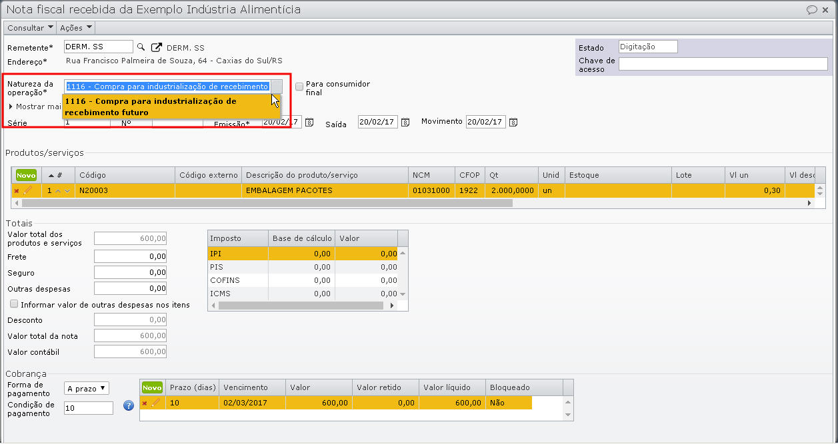This screenshot has width=838, height=444.
Task: Open search magnifier next to Remetente field
Action: 141,47
